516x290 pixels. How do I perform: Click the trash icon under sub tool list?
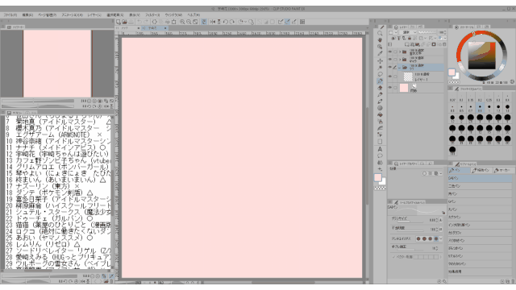click(513, 281)
